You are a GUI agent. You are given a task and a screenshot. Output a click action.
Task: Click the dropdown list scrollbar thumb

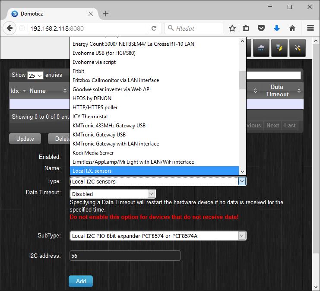coord(242,80)
